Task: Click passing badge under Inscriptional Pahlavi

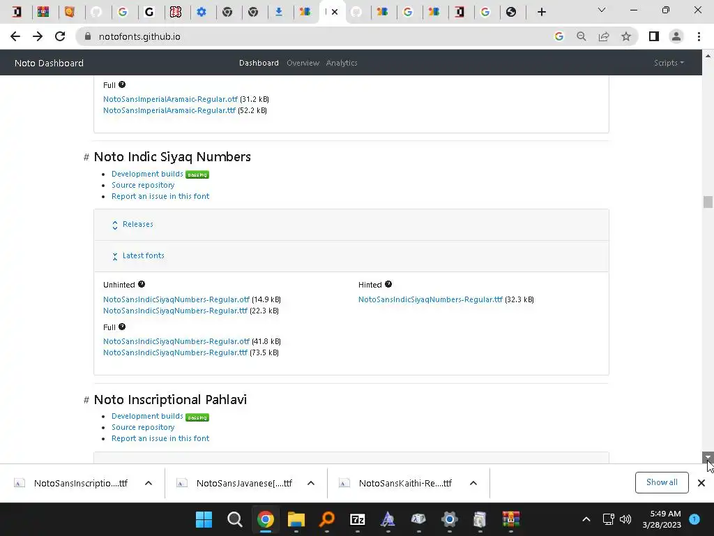Action: pyautogui.click(x=197, y=417)
